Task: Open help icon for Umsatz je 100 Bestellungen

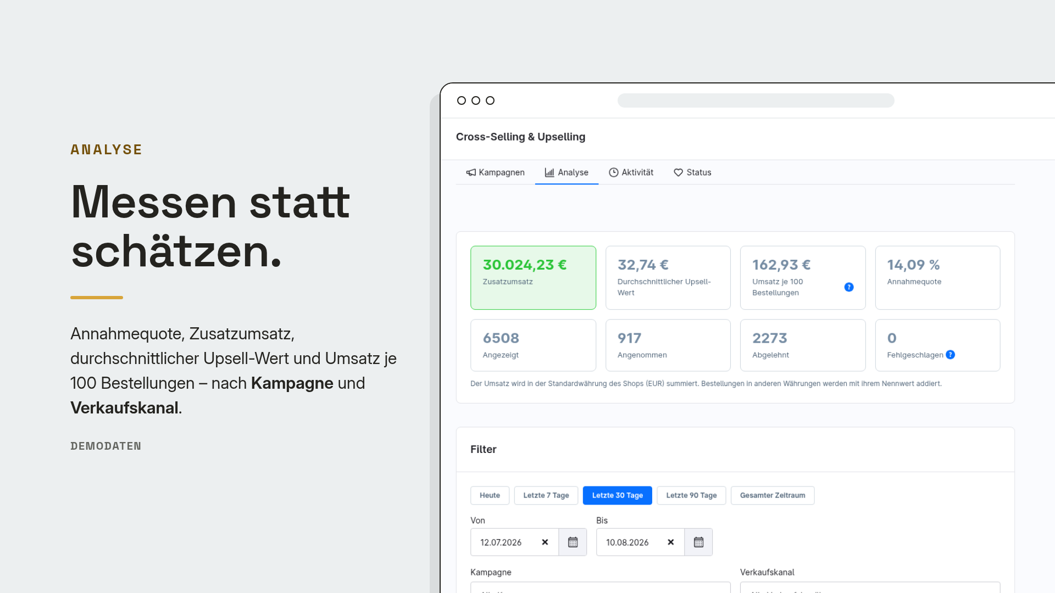Action: click(x=849, y=287)
